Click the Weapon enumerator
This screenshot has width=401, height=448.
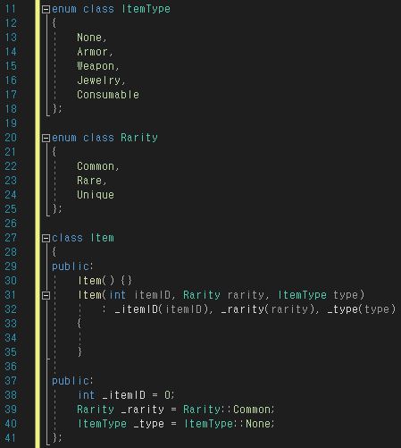pos(96,66)
